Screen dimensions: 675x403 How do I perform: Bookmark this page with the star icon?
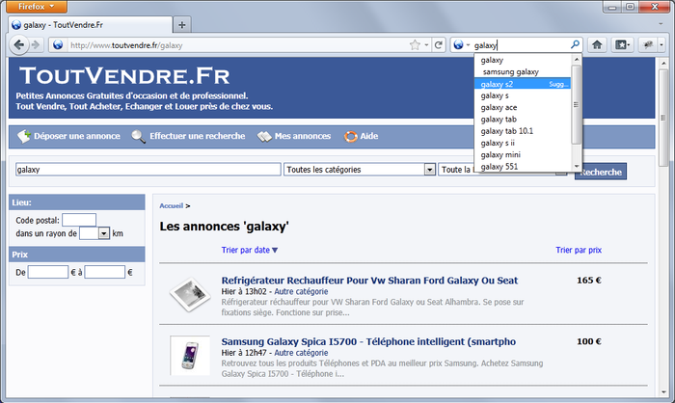coord(415,44)
